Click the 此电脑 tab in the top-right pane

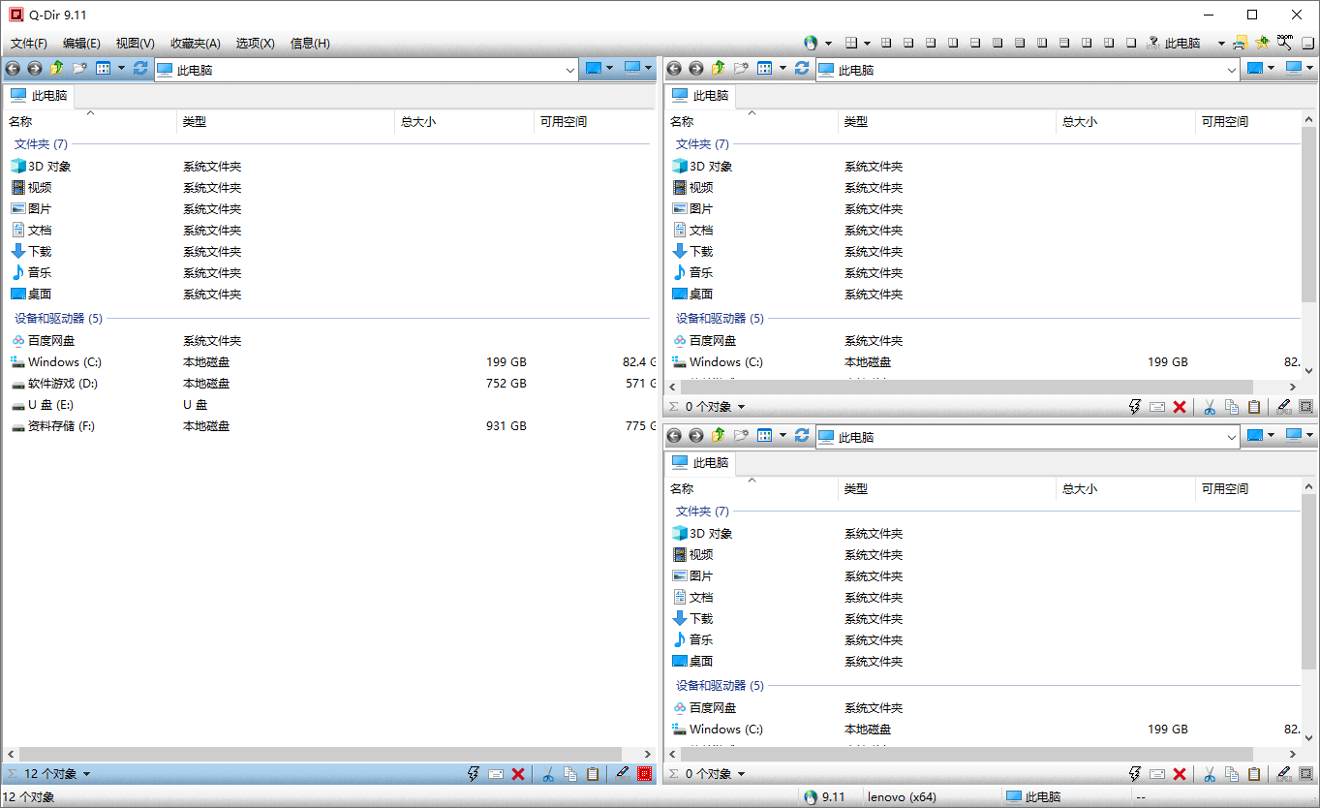pos(701,96)
